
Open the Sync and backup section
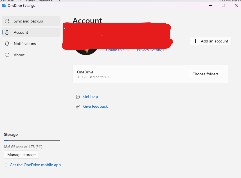click(x=31, y=21)
